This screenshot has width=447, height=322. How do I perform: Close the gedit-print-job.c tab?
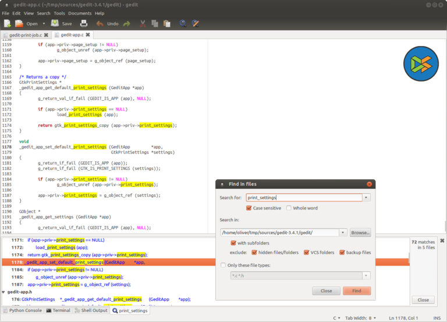[x=47, y=35]
